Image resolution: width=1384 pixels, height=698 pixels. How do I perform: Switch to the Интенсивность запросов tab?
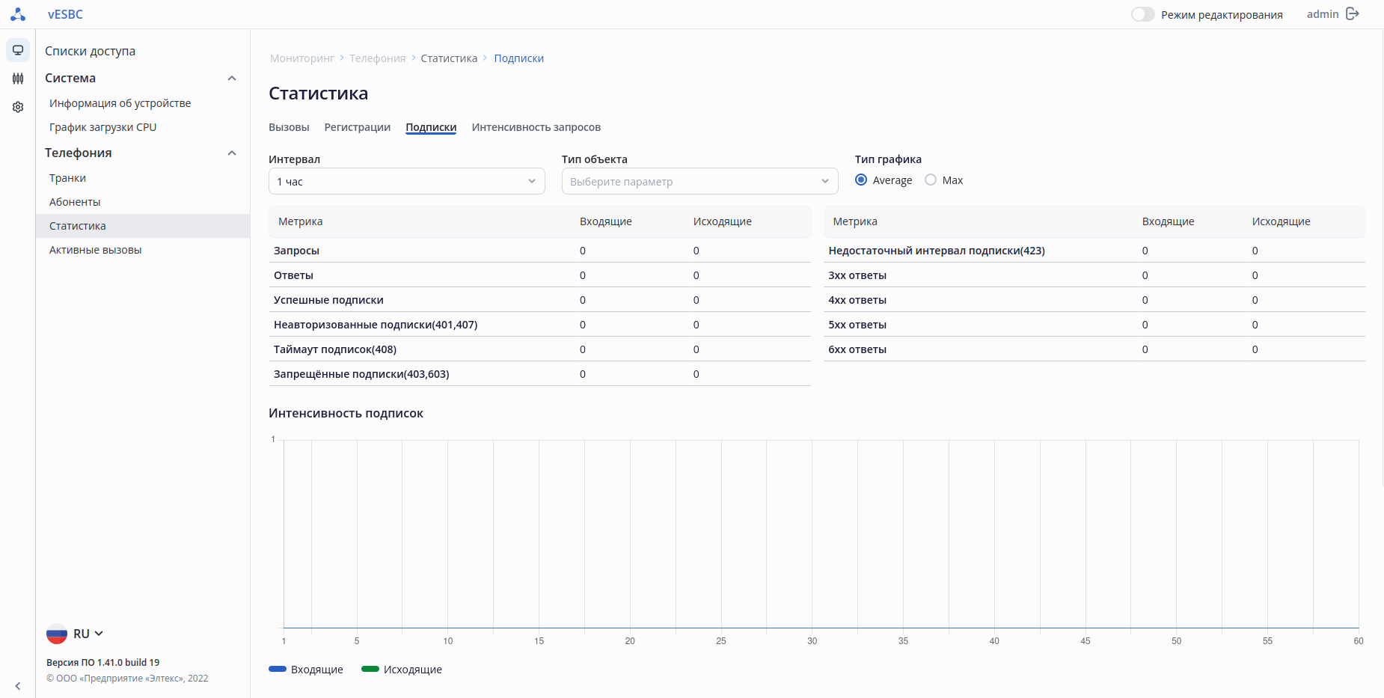[536, 127]
